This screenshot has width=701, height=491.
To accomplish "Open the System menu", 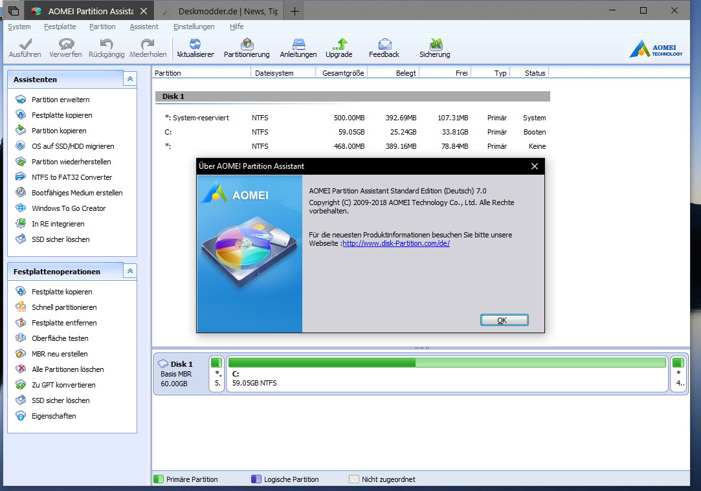I will tap(19, 27).
